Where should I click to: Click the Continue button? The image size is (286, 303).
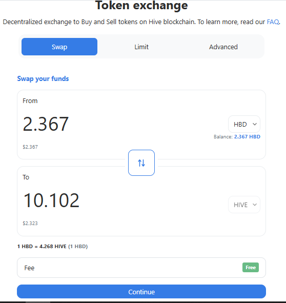click(x=141, y=292)
